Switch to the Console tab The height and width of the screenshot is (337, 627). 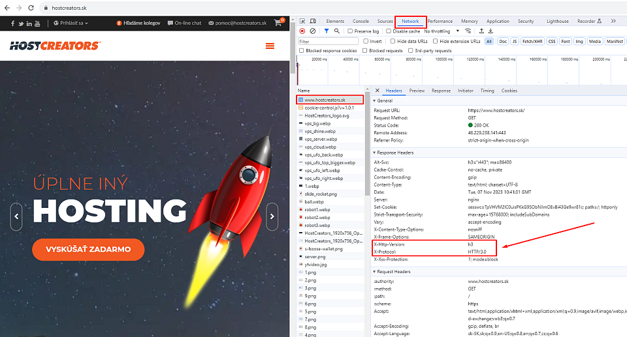click(x=361, y=21)
